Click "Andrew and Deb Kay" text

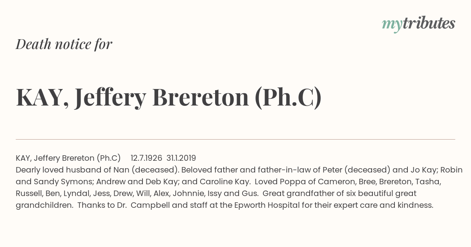(x=129, y=182)
